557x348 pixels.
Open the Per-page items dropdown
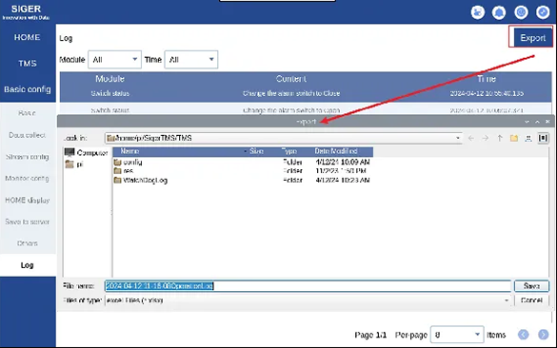tap(457, 335)
